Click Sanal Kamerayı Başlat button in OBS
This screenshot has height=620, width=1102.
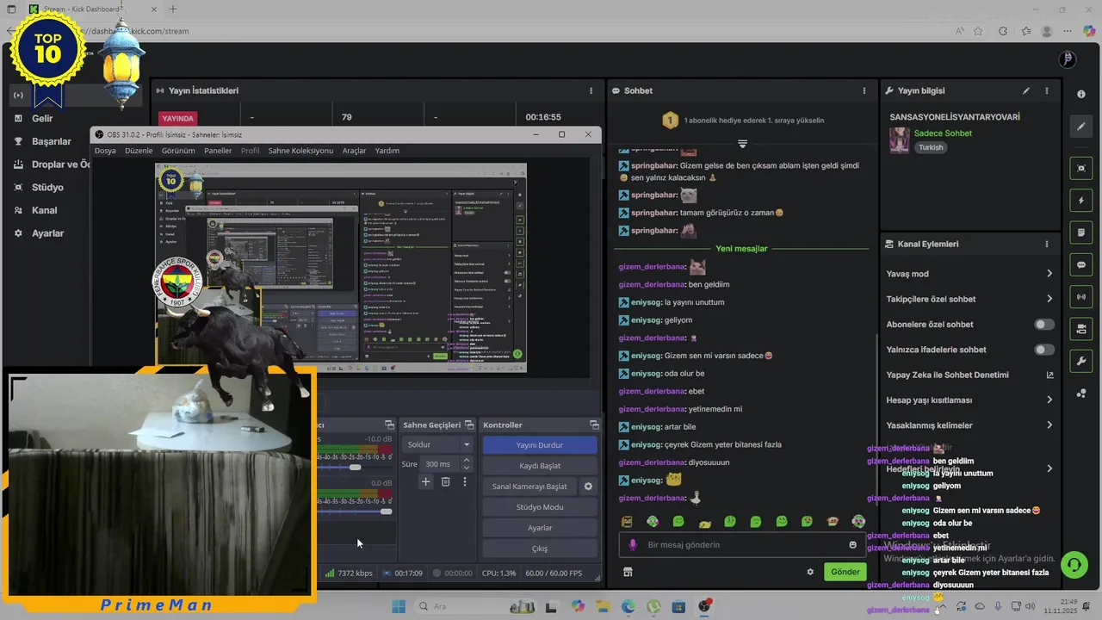coord(529,487)
